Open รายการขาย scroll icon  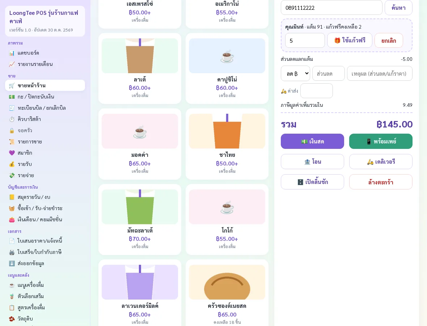[12, 142]
